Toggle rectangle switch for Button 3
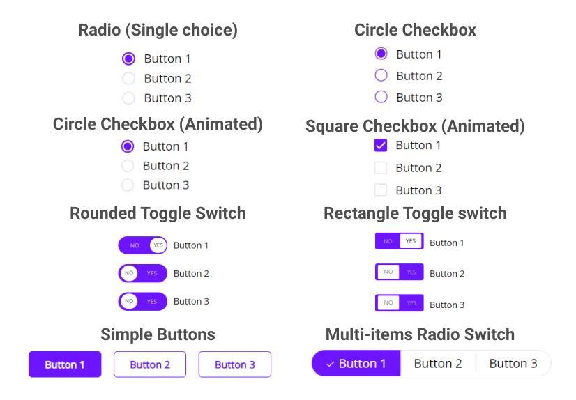Viewport: 576px width, 400px height. tap(400, 302)
